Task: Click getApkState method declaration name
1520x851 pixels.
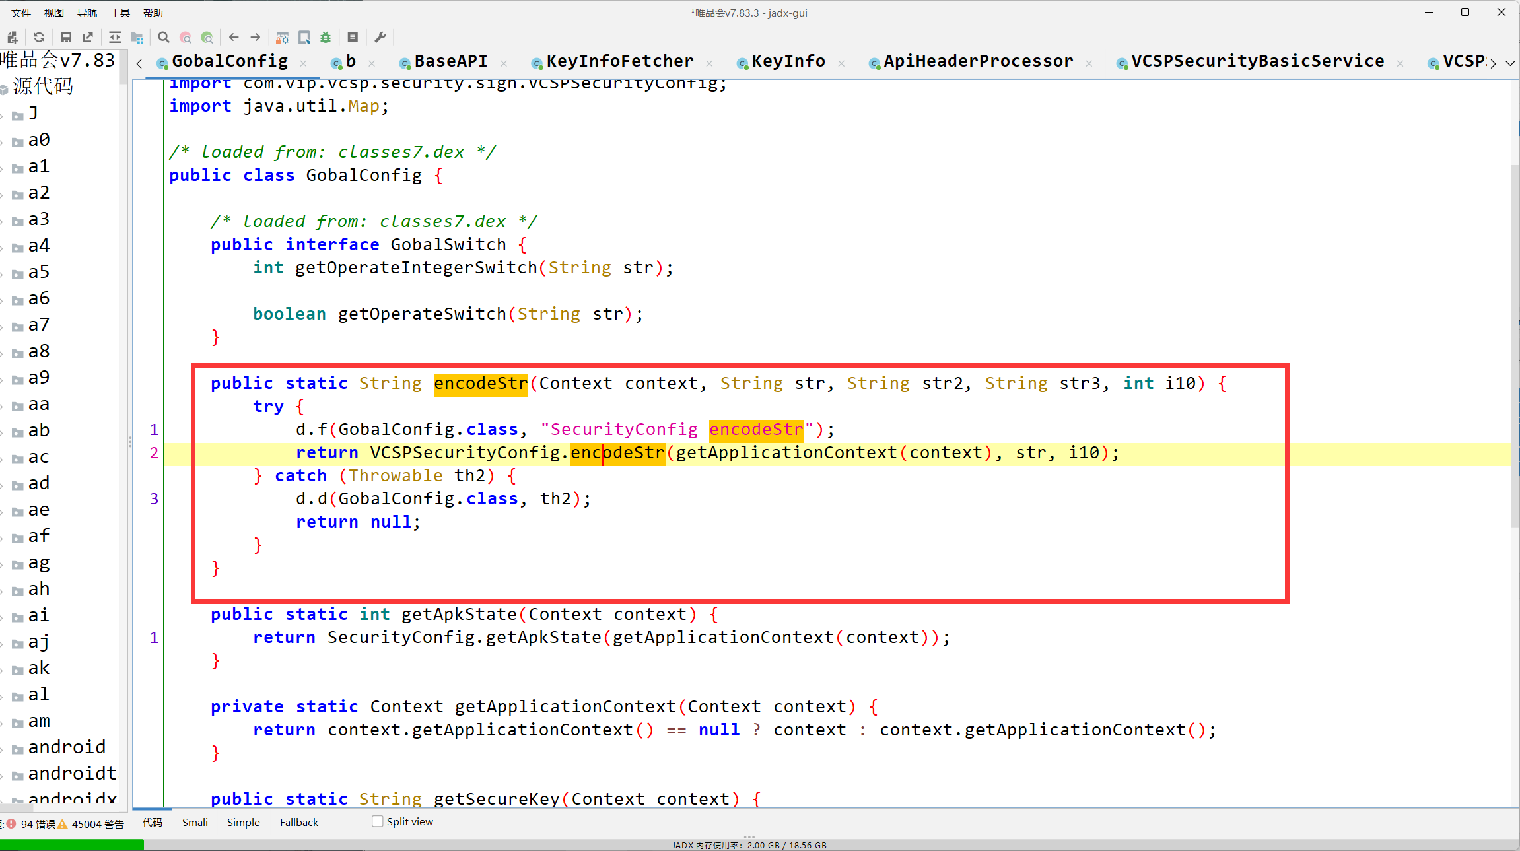Action: point(459,615)
